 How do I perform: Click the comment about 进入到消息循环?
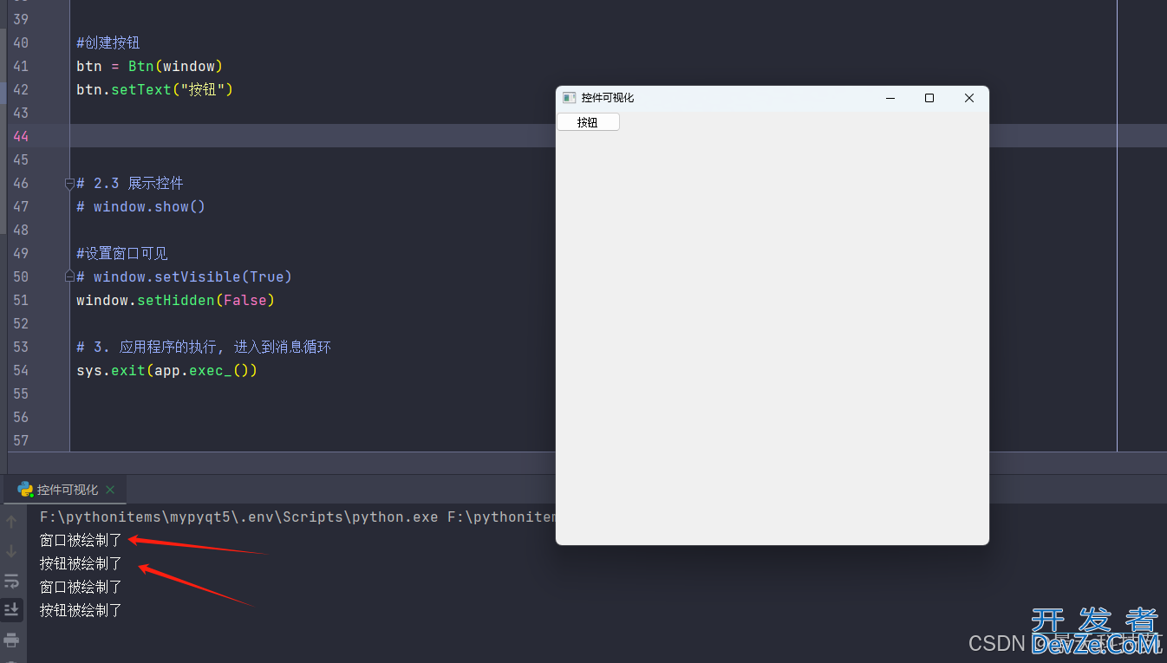(204, 347)
